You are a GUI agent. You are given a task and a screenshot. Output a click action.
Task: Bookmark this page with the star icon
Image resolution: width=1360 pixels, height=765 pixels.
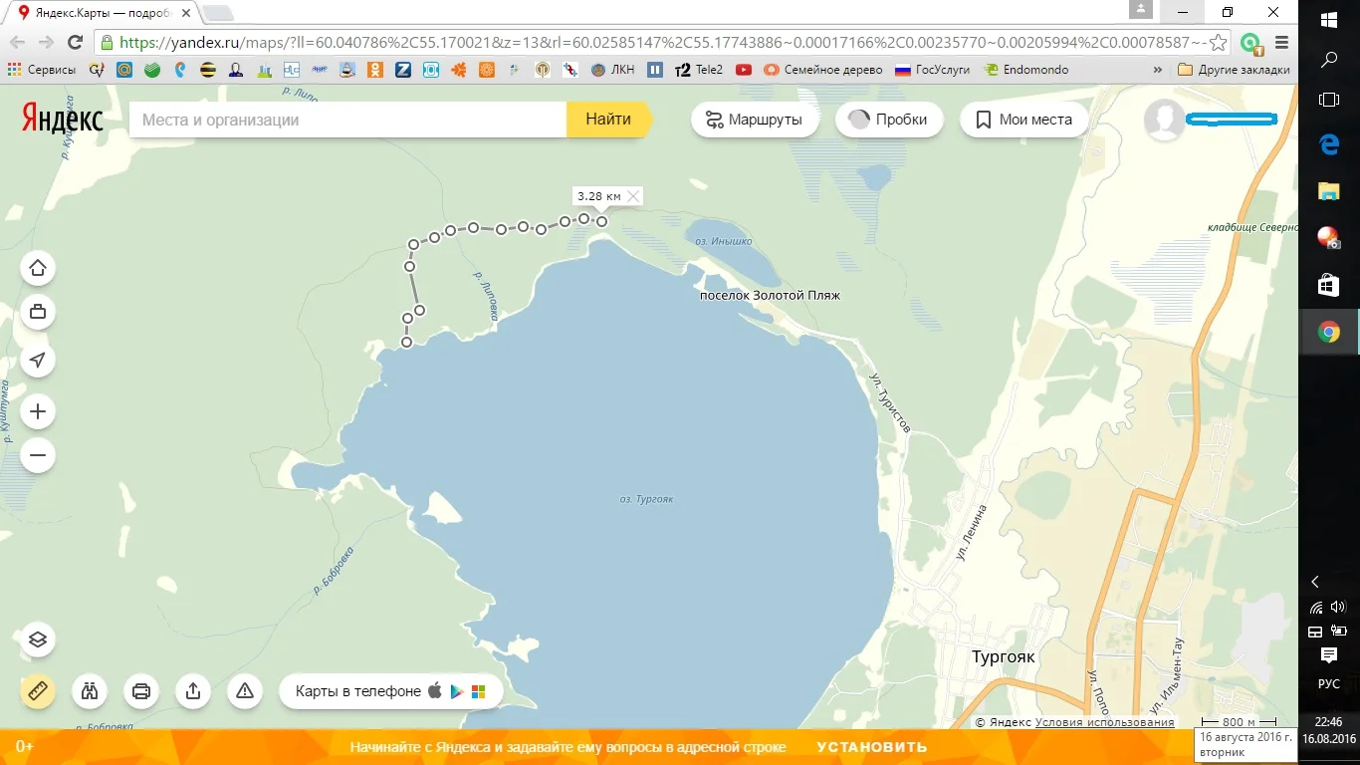(1218, 43)
